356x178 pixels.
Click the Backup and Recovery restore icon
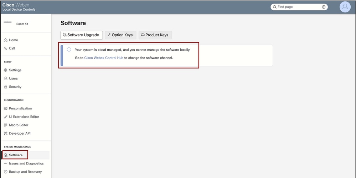click(x=6, y=172)
